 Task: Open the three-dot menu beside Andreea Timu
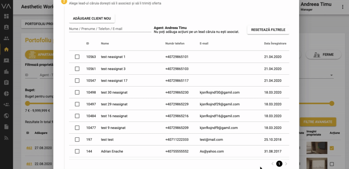tap(339, 5)
